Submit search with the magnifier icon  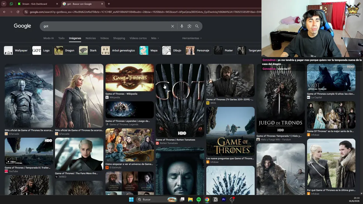click(x=197, y=26)
